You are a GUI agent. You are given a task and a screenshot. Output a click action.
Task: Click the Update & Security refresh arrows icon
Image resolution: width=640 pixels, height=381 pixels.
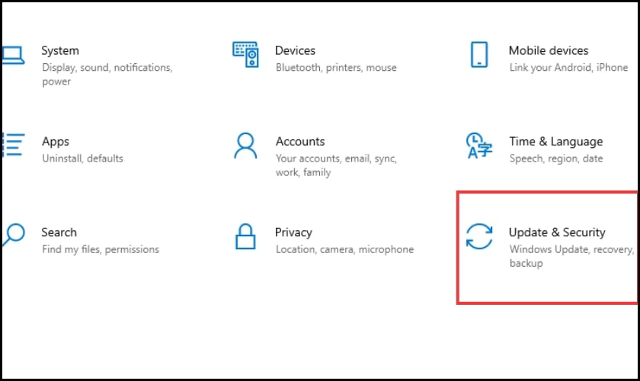[479, 236]
